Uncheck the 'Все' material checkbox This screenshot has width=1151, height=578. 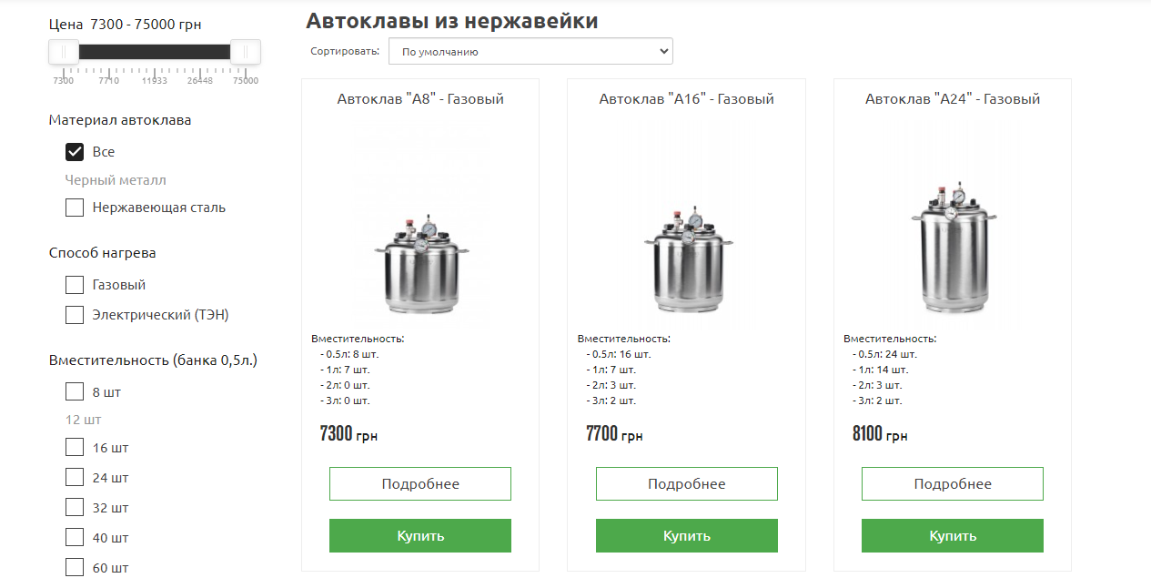(x=75, y=152)
